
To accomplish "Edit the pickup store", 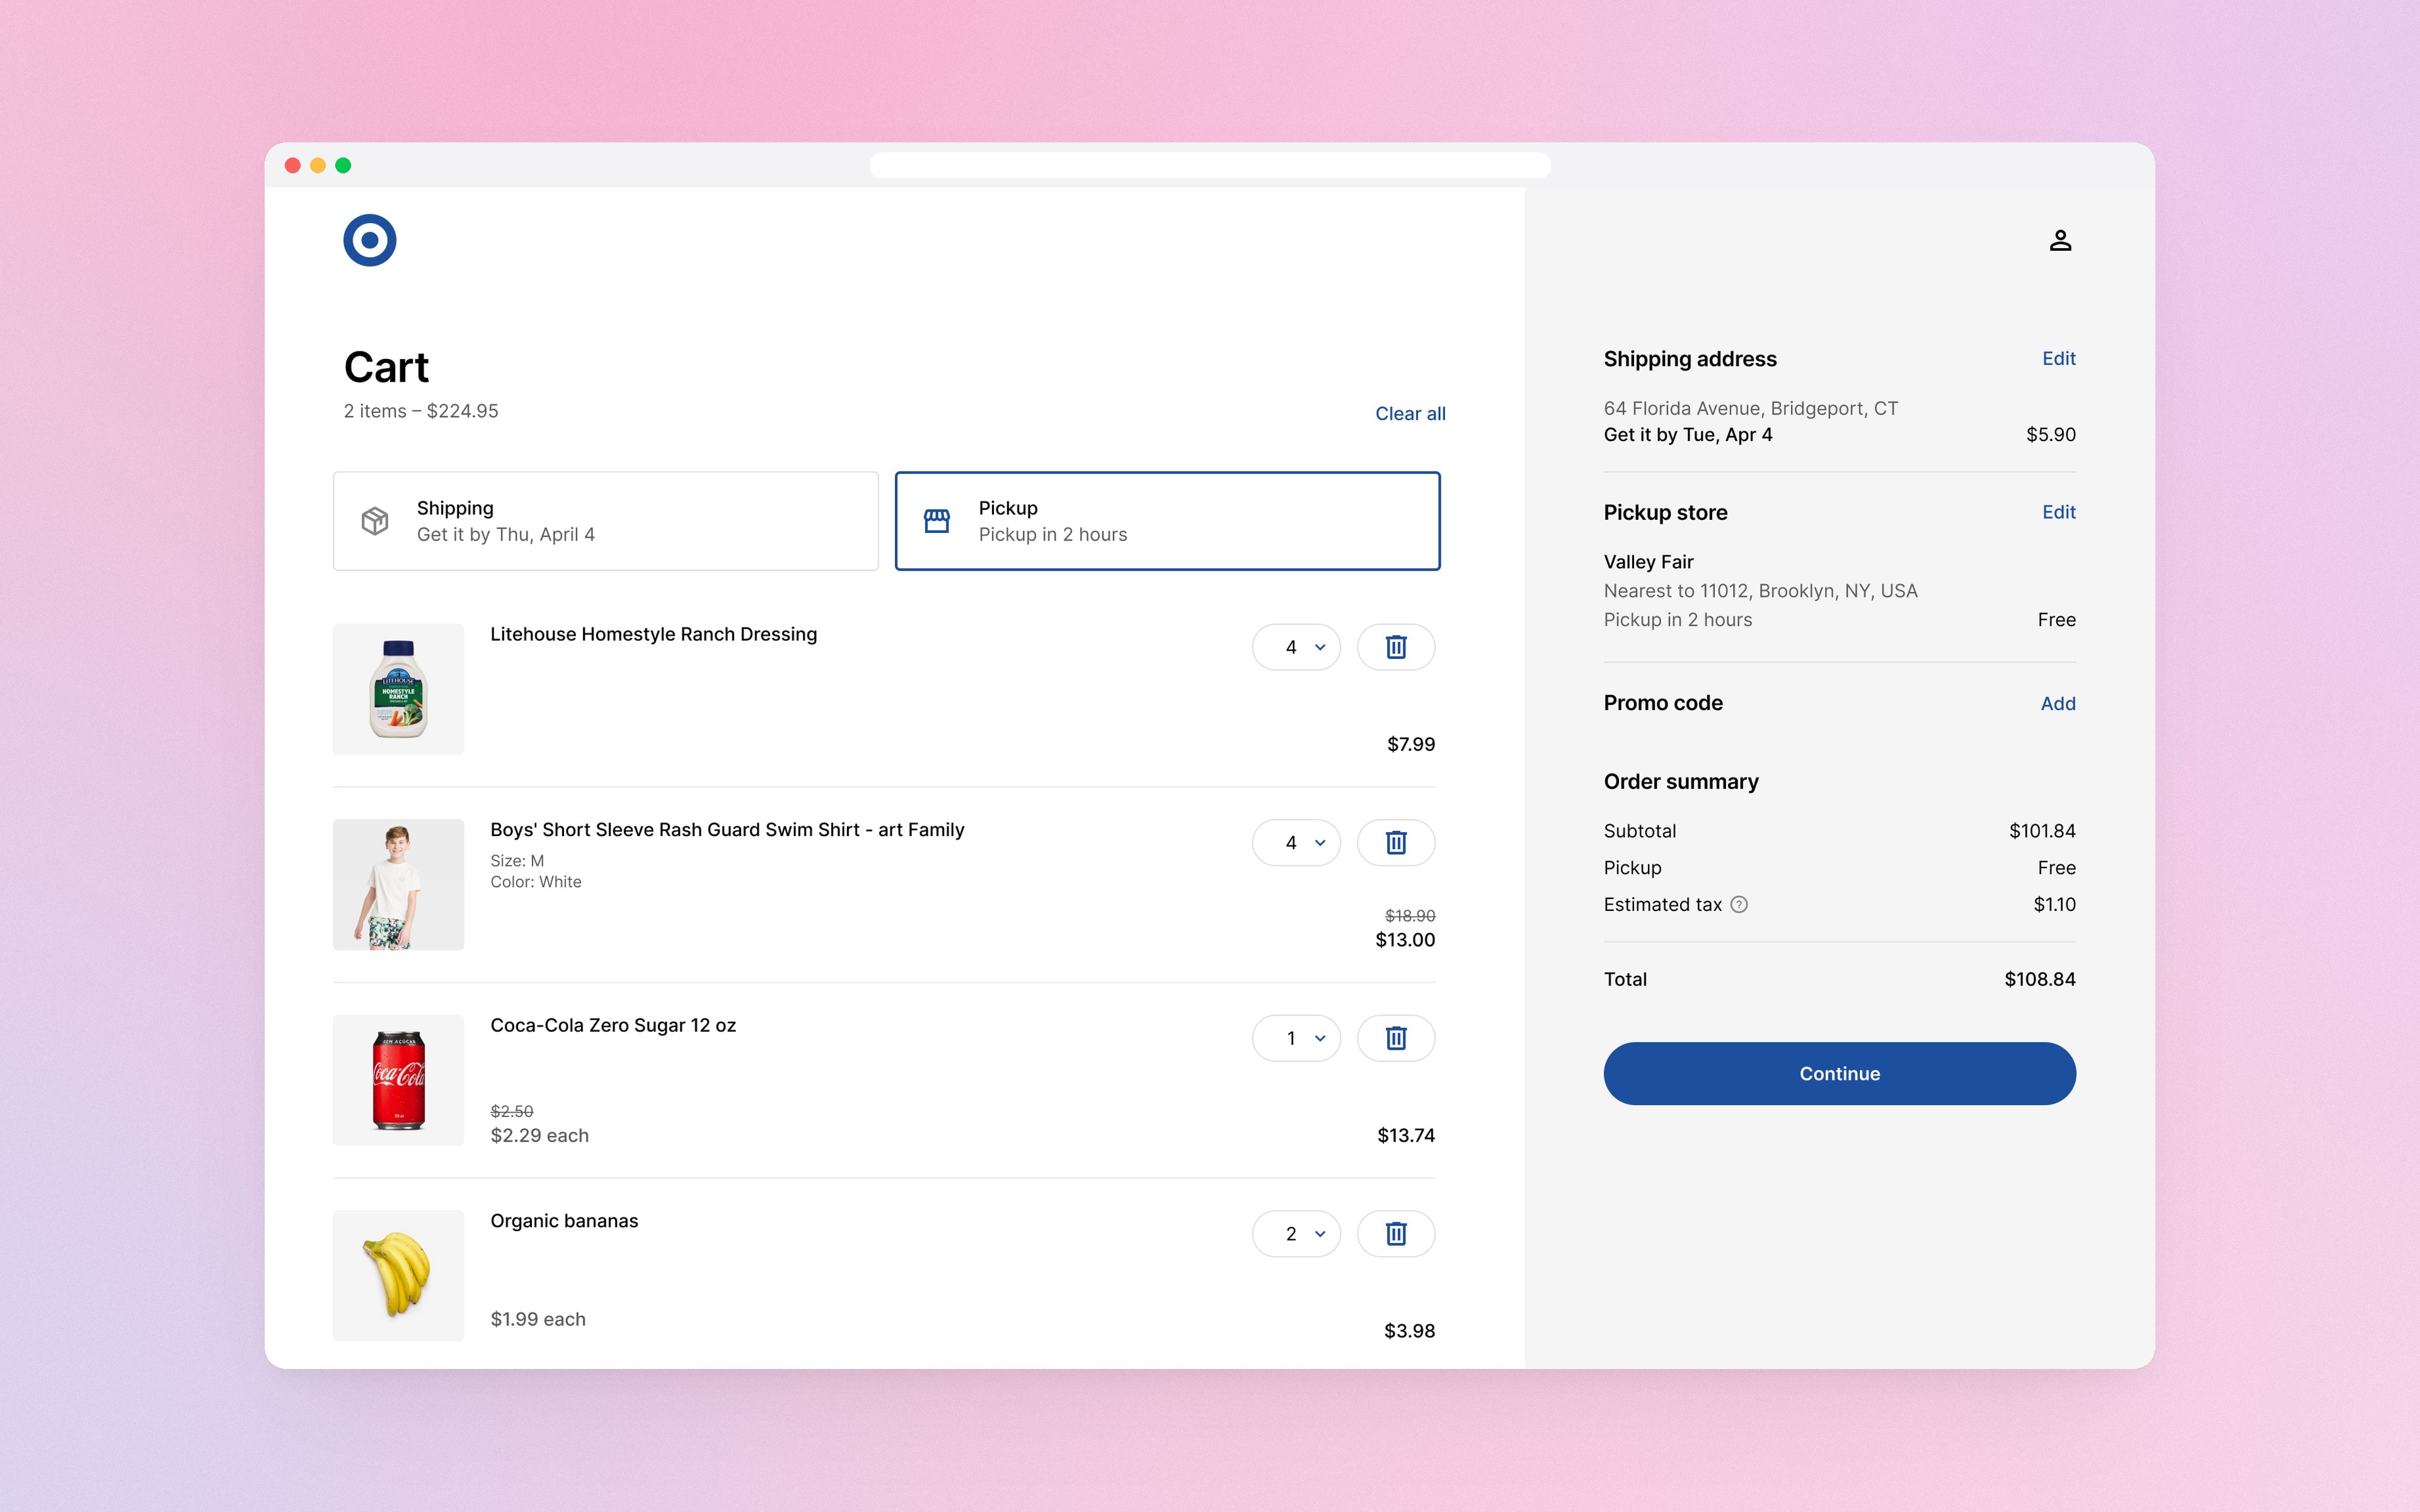I will (2058, 512).
